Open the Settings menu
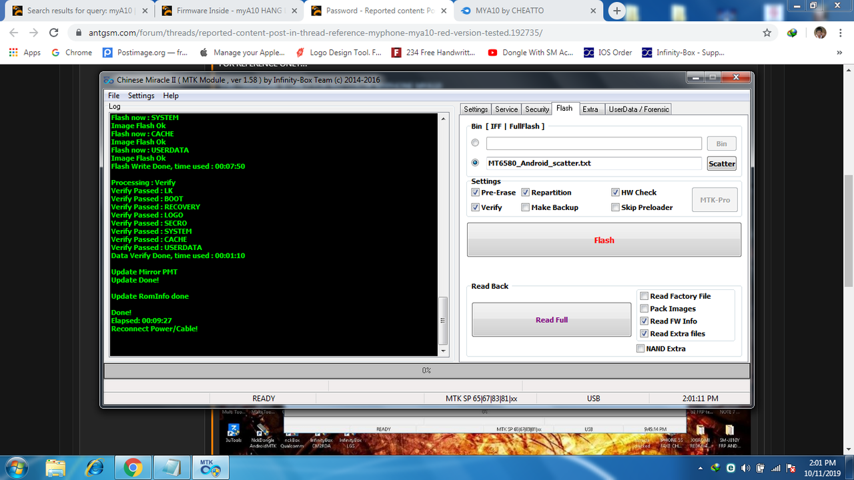Image resolution: width=854 pixels, height=480 pixels. click(141, 96)
